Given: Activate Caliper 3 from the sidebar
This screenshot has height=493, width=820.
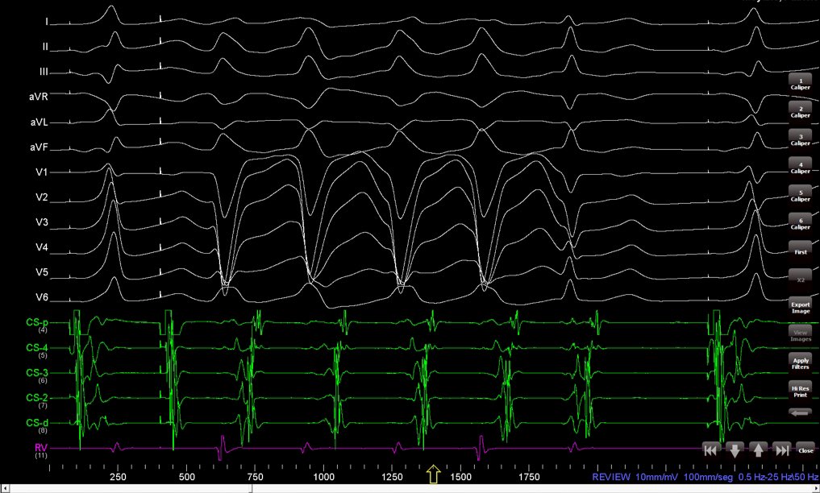Looking at the screenshot, I should click(799, 139).
